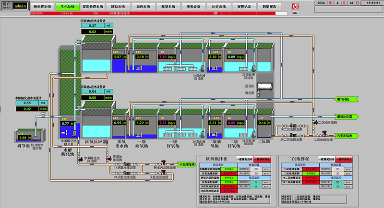Image resolution: width=384 pixels, height=208 pixels.
Task: Click the 水解酸化池排泥阀 valve icon
Action: coord(80,159)
